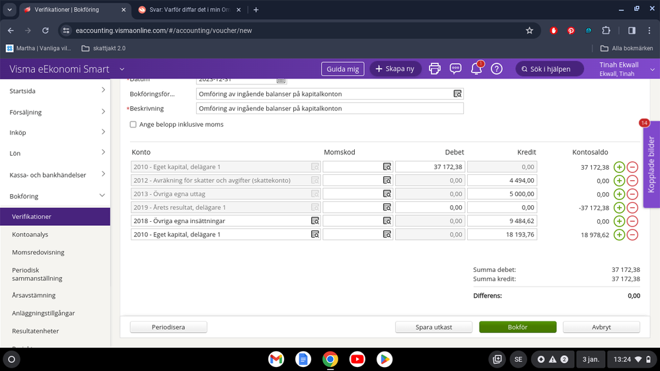Add a row after 2013 Övriga egna uttag
Viewport: 660px width, 371px height.
(619, 194)
